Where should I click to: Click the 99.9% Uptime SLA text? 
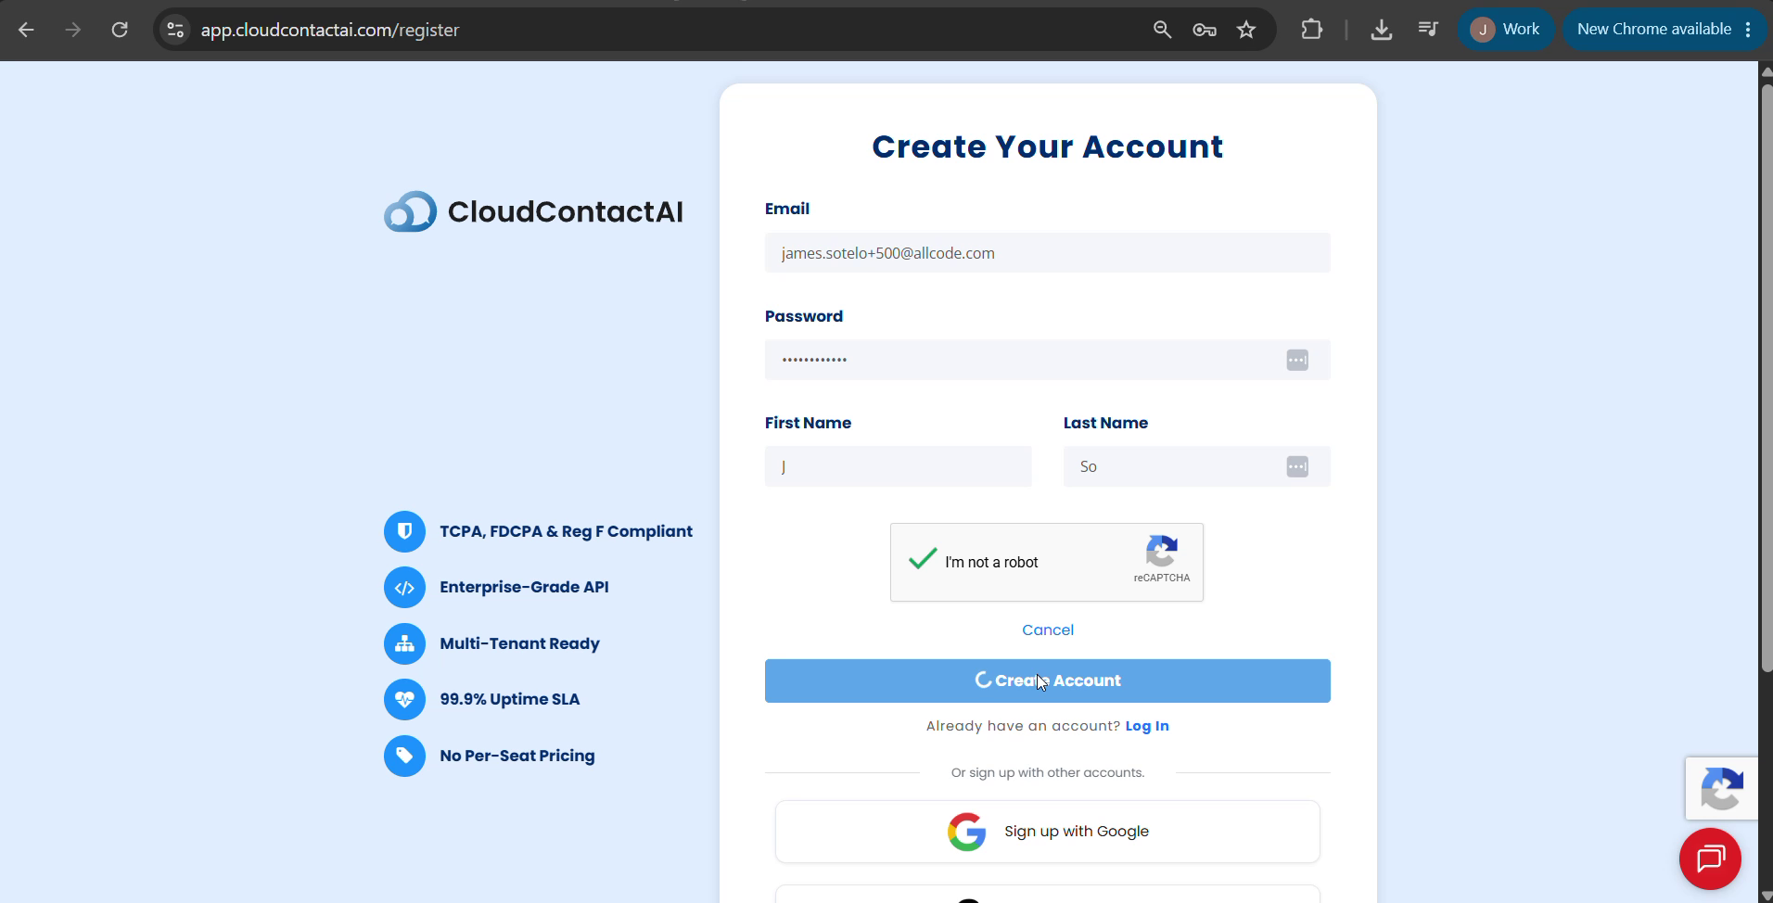point(509,699)
